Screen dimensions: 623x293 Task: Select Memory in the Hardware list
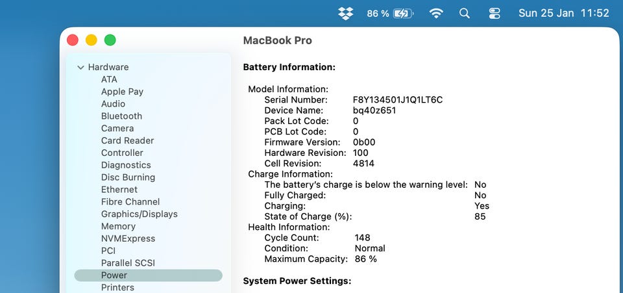click(x=118, y=226)
